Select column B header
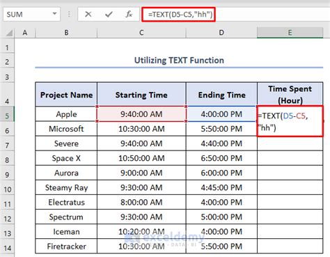This screenshot has width=330, height=257. pyautogui.click(x=66, y=33)
